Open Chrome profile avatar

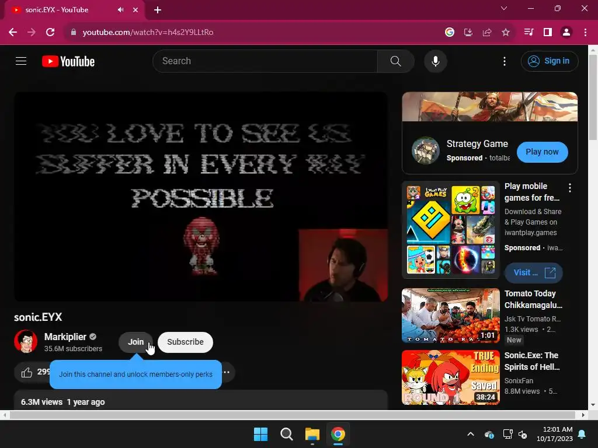coord(566,32)
